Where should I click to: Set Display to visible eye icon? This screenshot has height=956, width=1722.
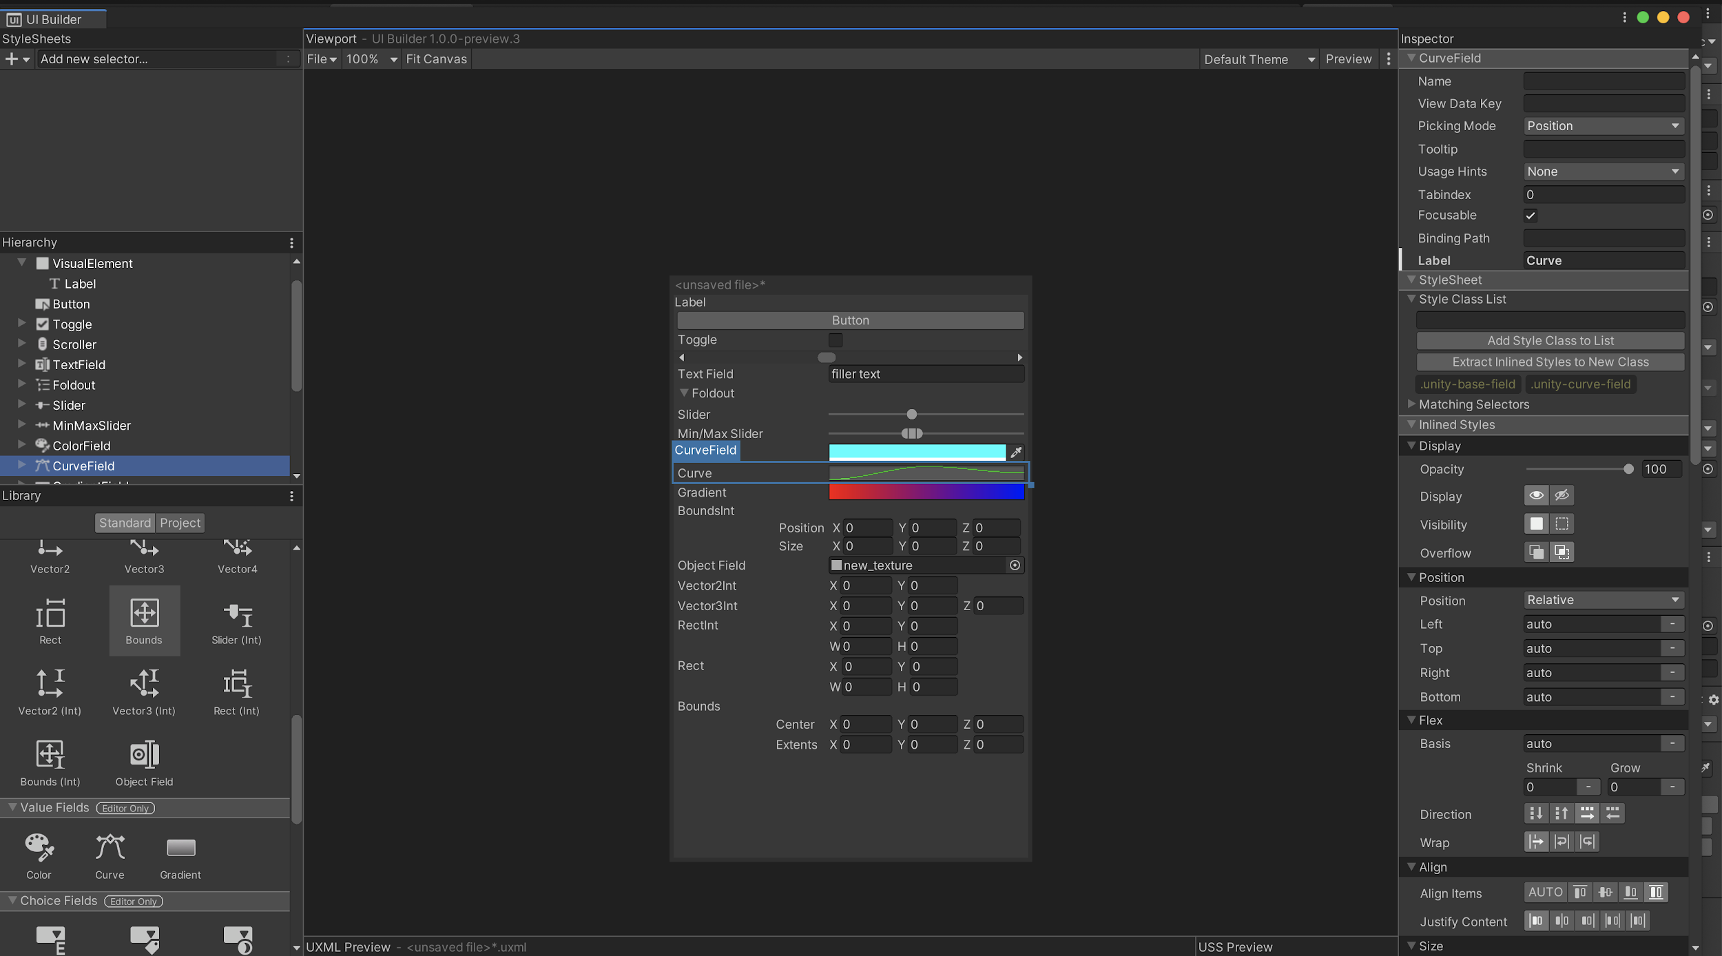pyautogui.click(x=1536, y=495)
